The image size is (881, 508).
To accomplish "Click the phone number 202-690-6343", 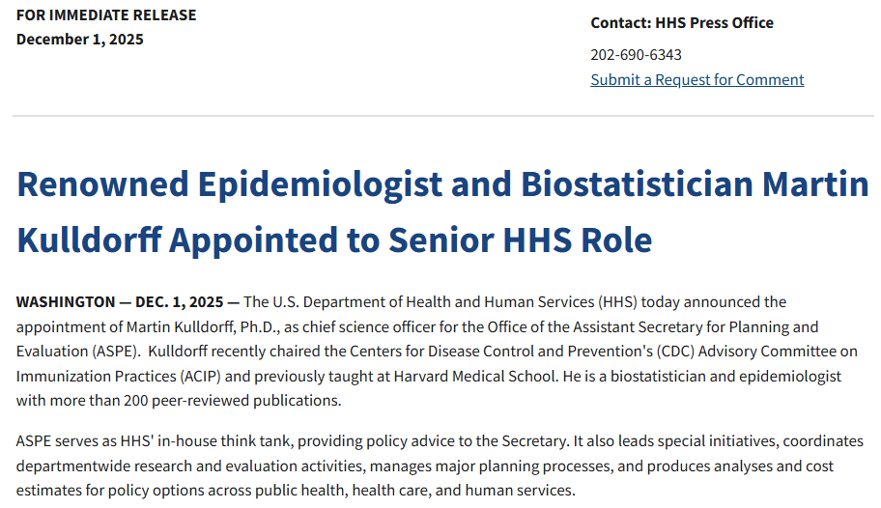I will tap(636, 54).
